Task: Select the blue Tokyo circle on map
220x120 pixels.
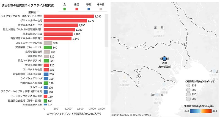Action: pyautogui.click(x=164, y=59)
